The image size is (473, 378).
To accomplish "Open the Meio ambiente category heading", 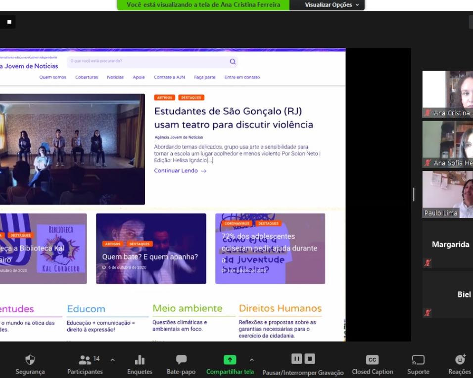I will [188, 308].
